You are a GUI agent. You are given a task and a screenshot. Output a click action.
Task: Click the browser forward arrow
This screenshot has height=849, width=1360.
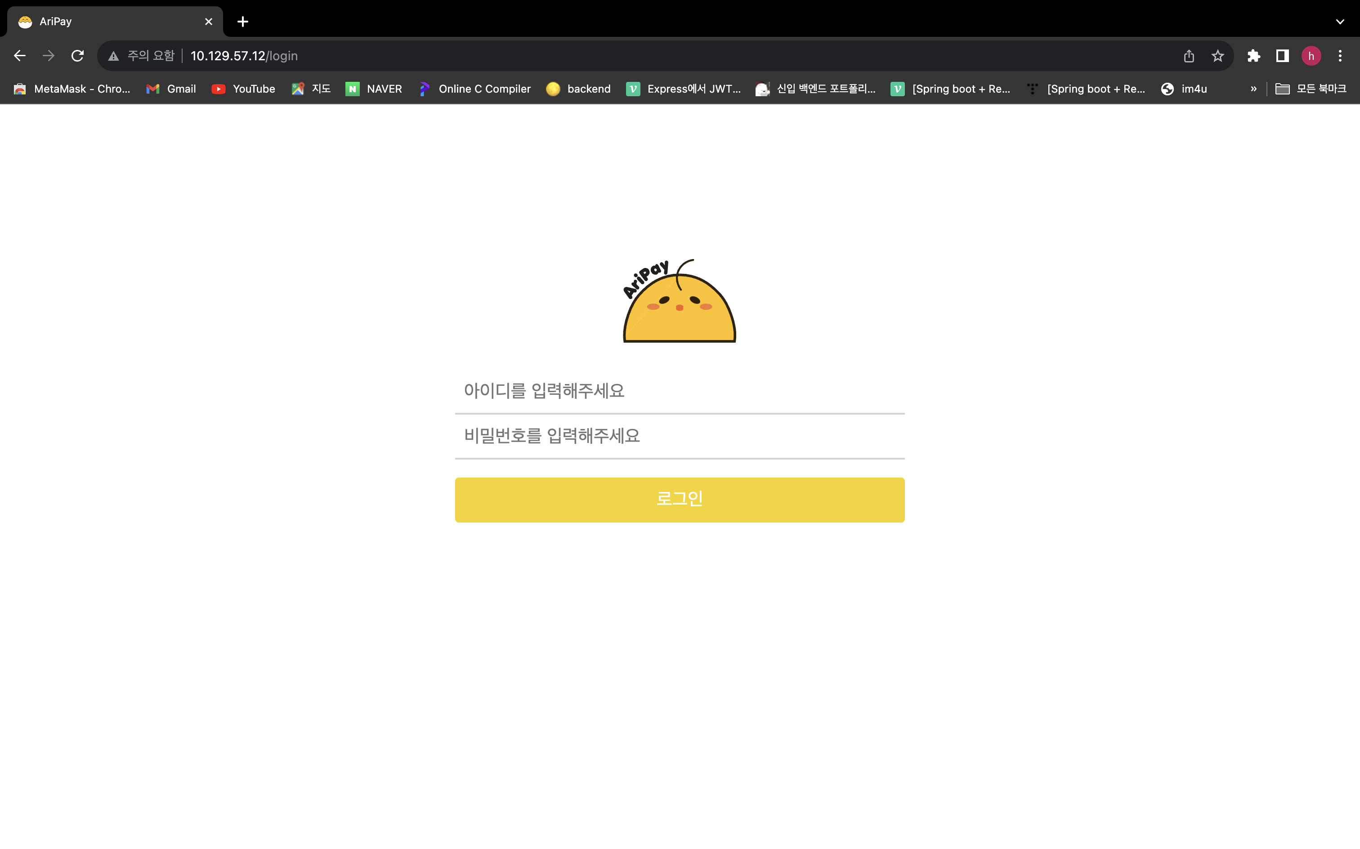(x=49, y=56)
